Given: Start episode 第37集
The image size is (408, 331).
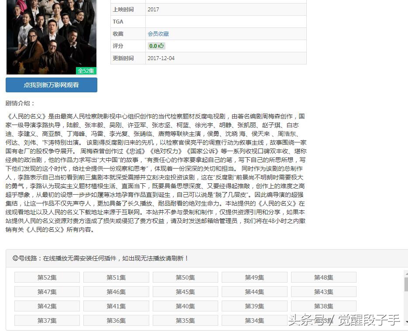Looking at the screenshot, I should coord(47,320).
